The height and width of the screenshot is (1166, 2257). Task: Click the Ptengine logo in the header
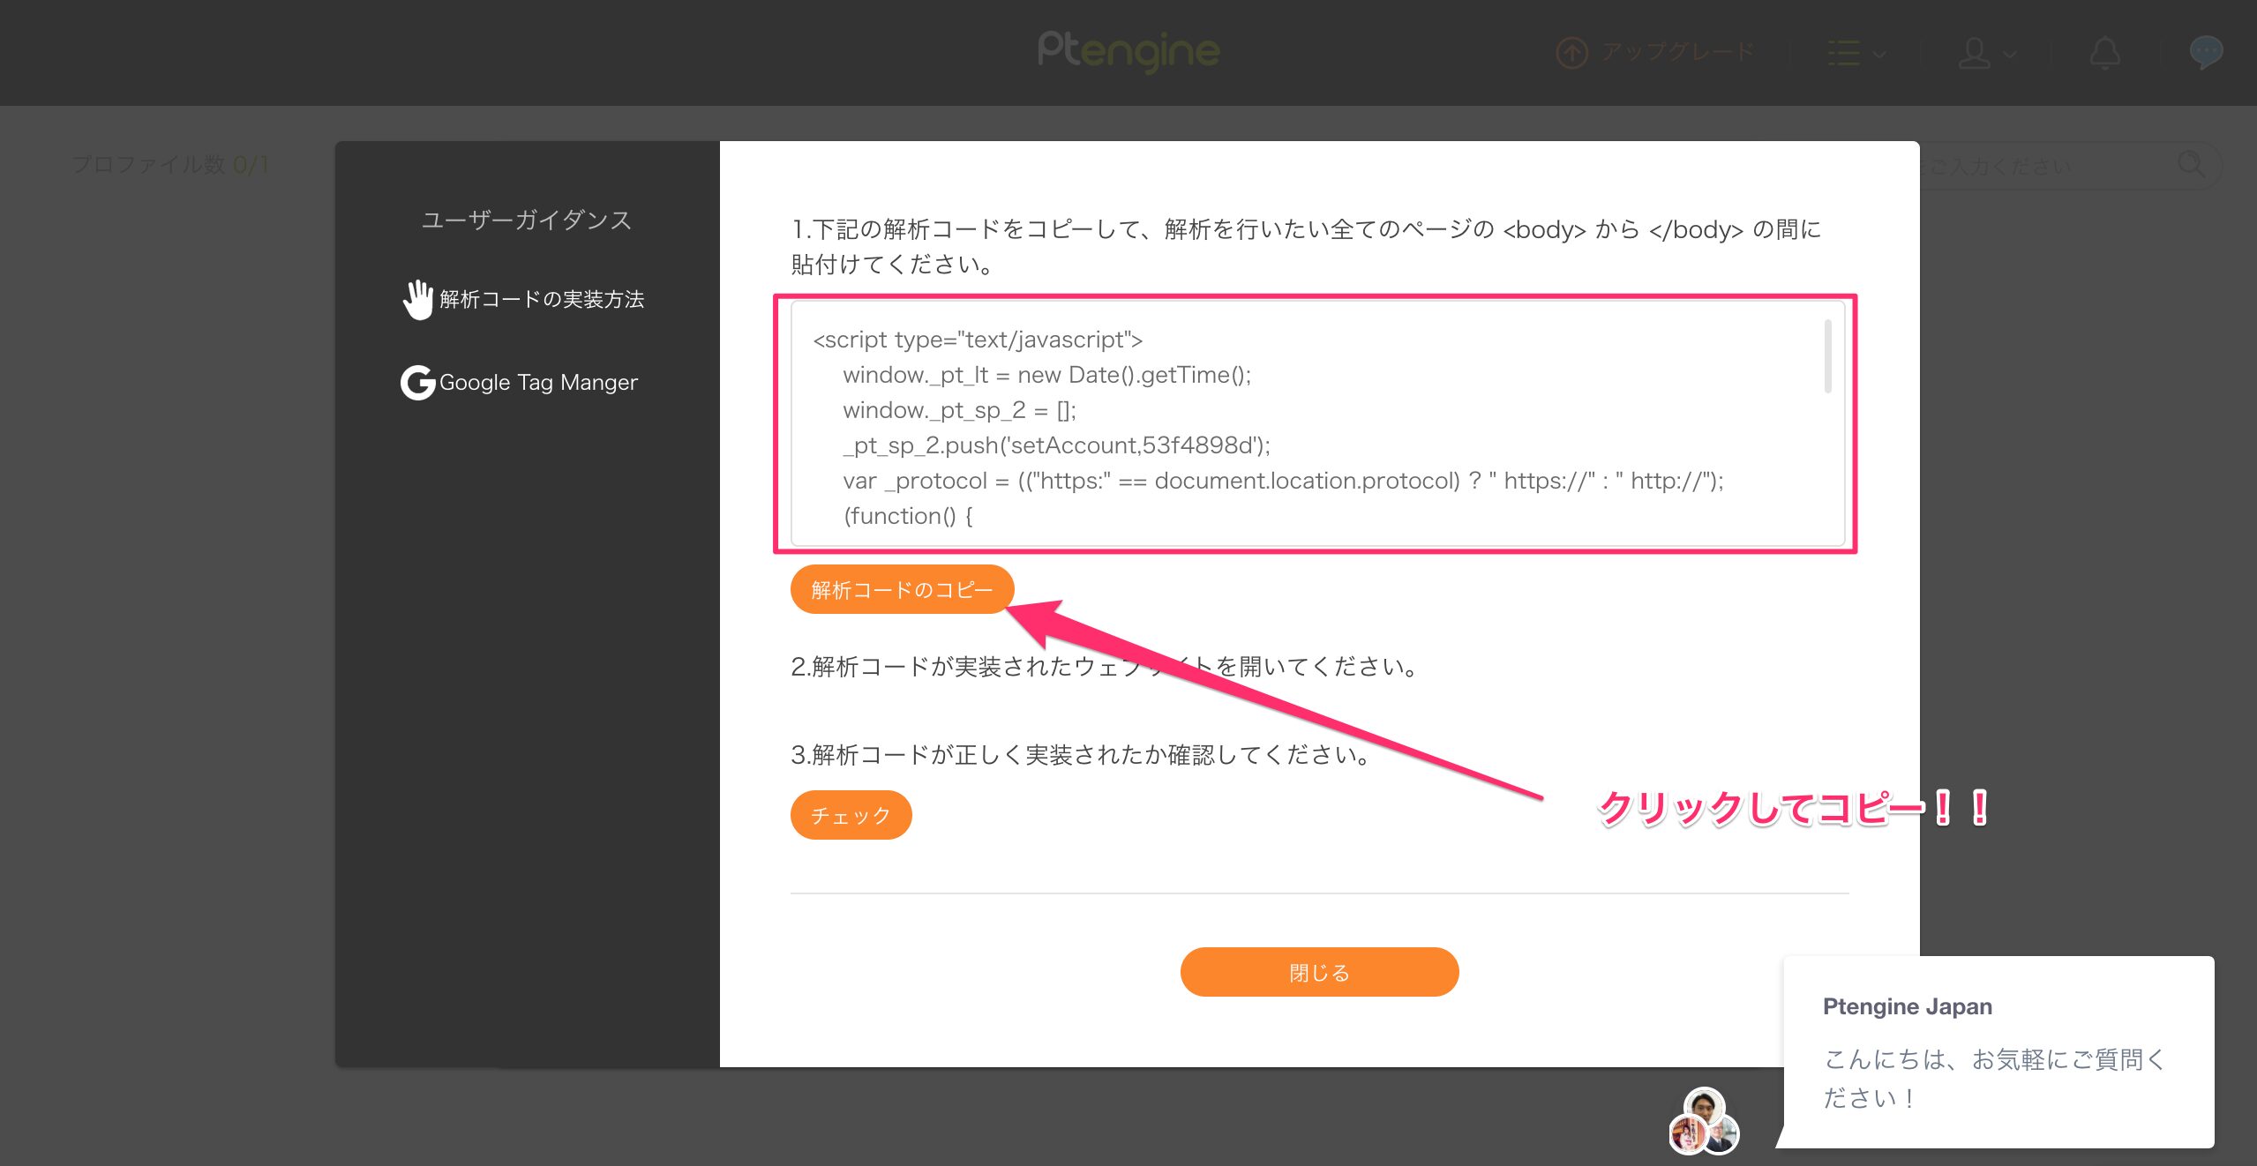1128,51
